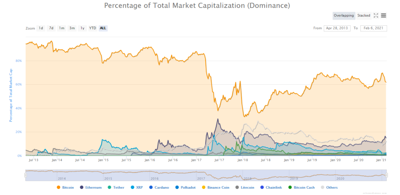The height and width of the screenshot is (195, 400).
Task: Click the navigator's left range handle
Action: [25, 175]
